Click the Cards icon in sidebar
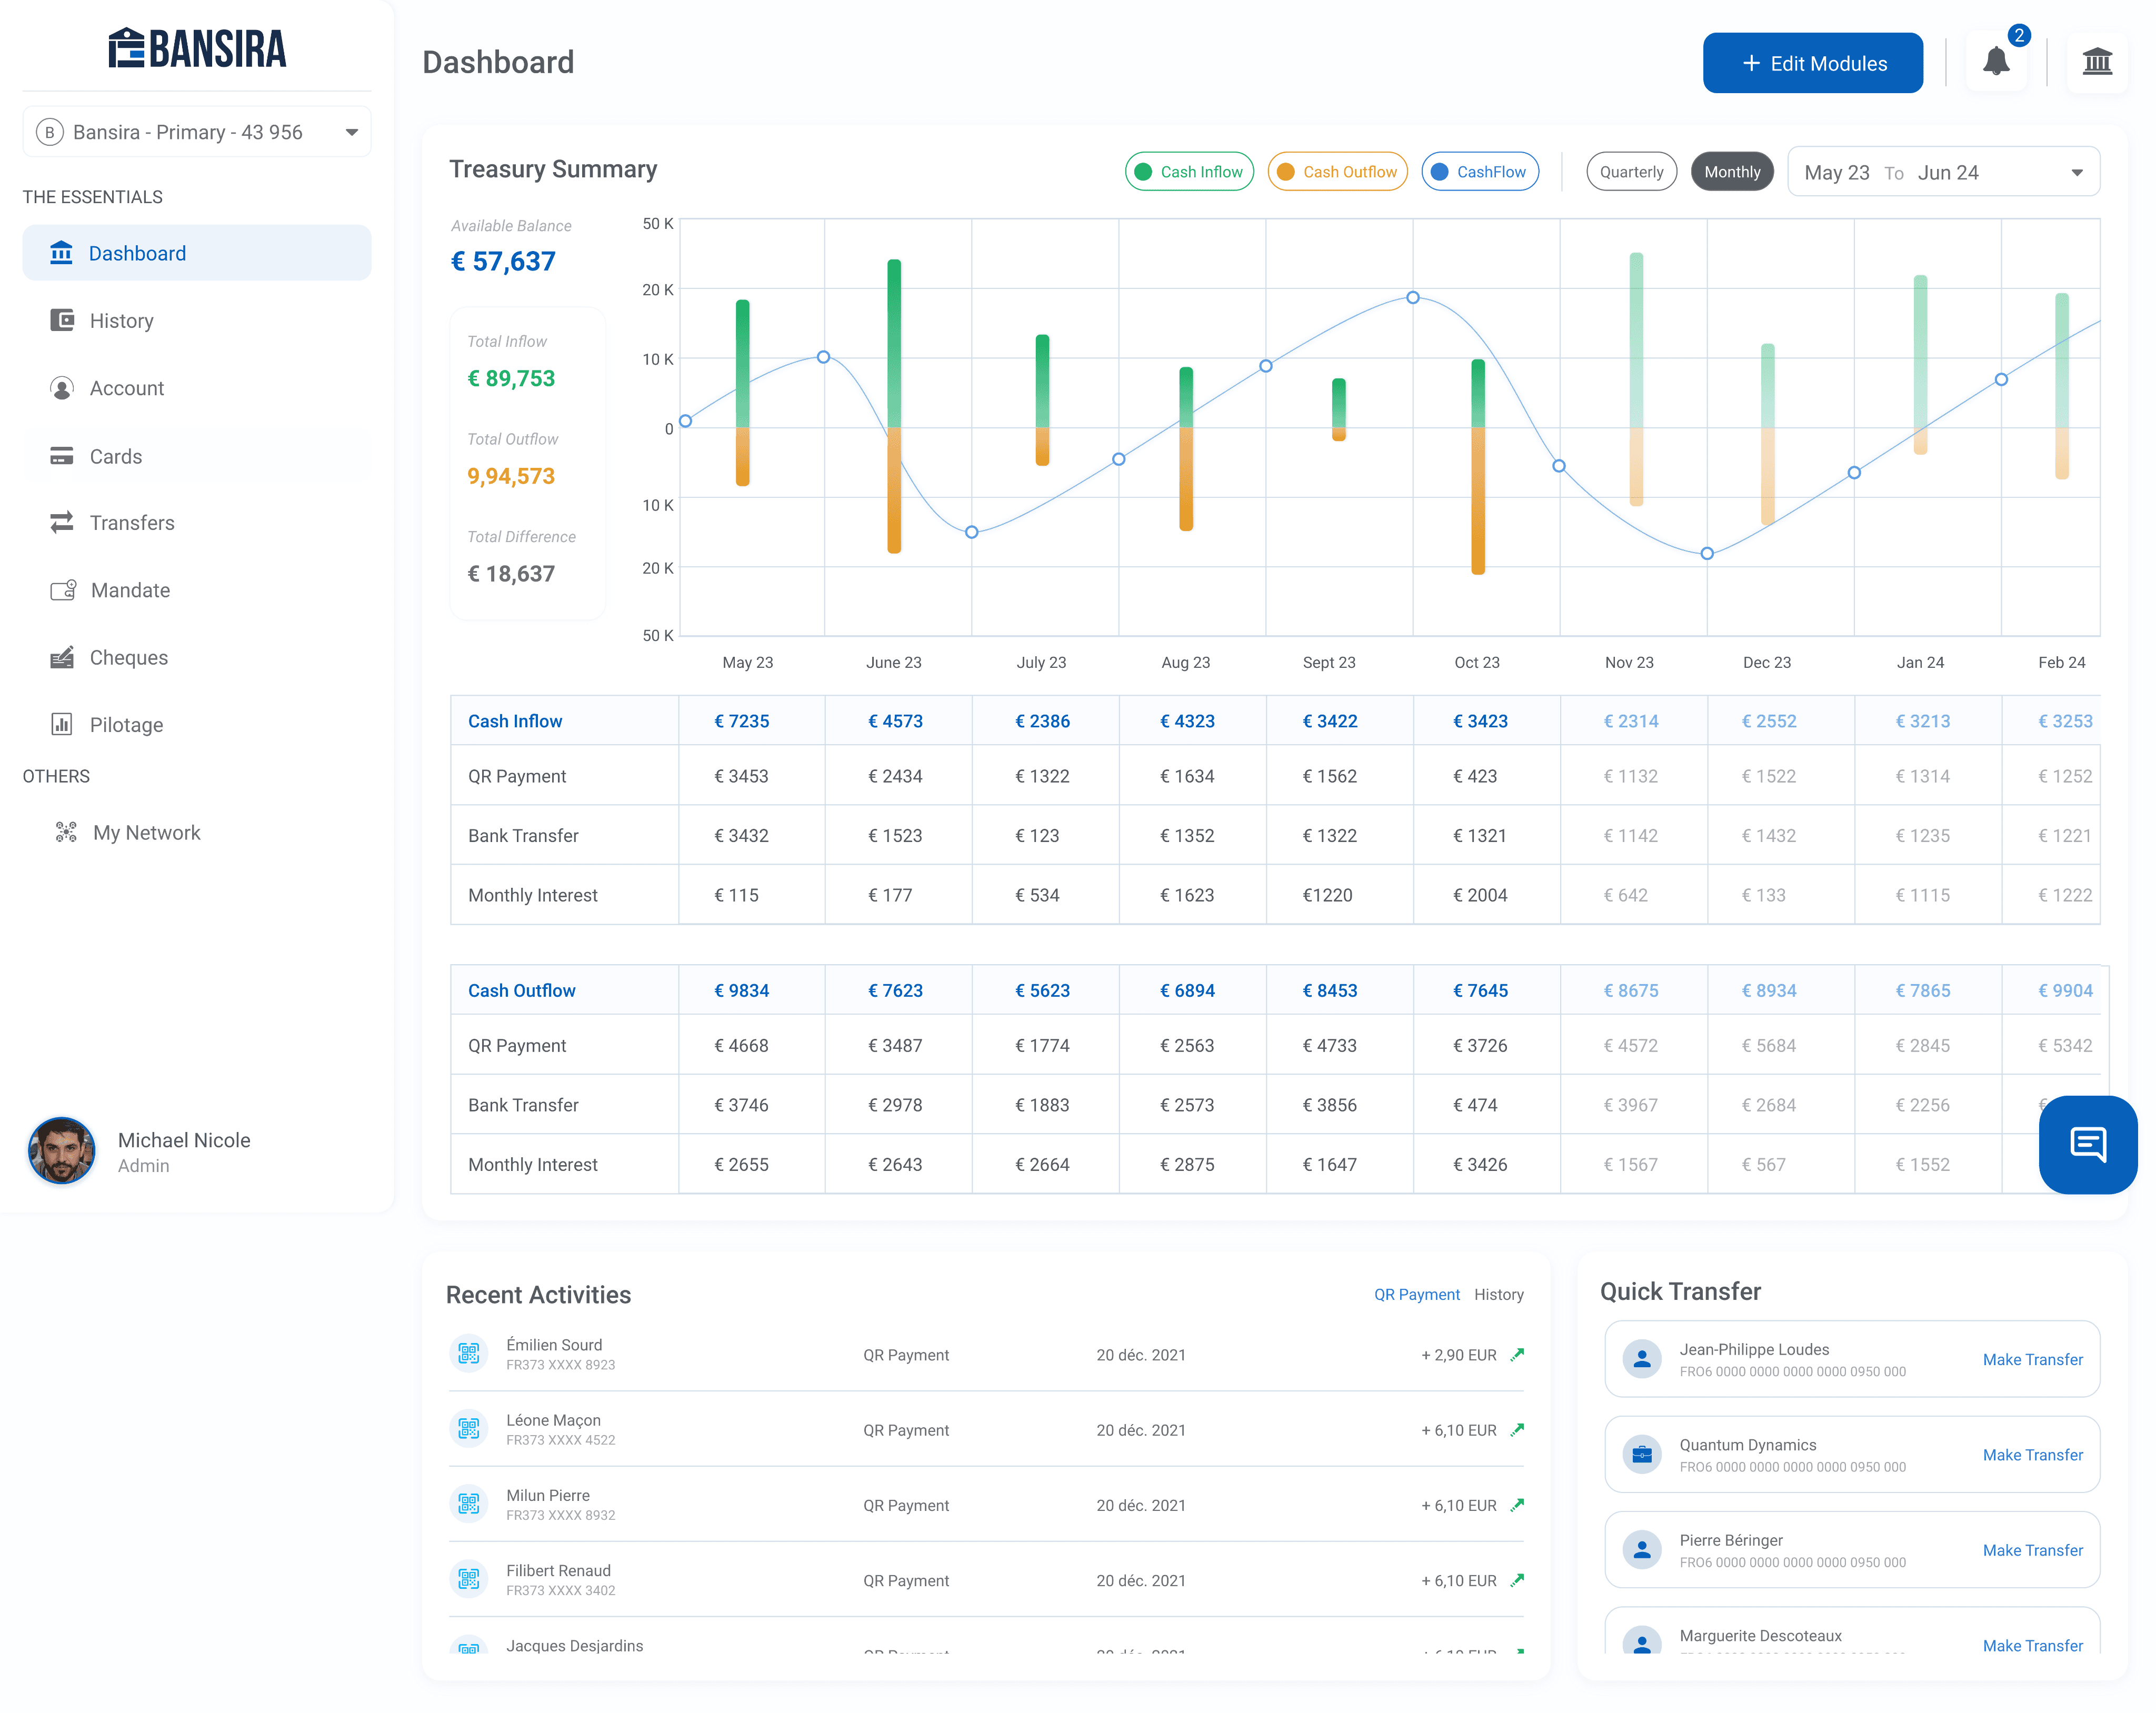 click(x=62, y=456)
